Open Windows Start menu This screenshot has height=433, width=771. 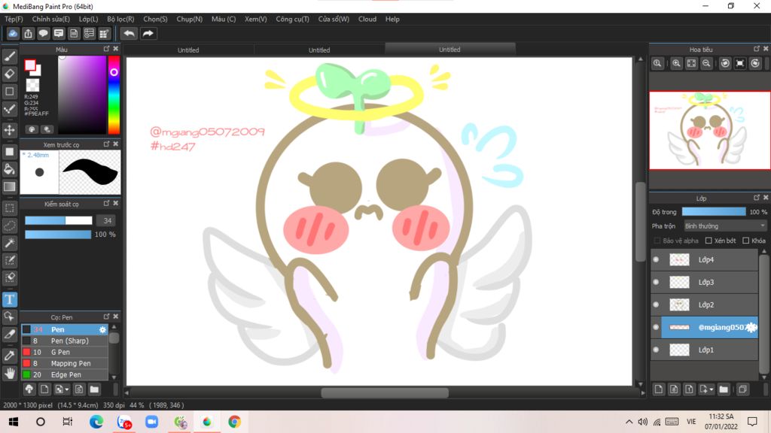click(14, 422)
